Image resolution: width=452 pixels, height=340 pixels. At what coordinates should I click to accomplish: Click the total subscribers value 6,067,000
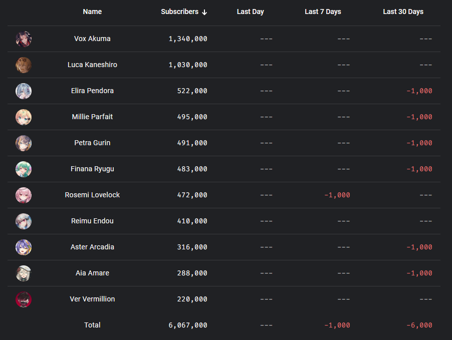[188, 325]
